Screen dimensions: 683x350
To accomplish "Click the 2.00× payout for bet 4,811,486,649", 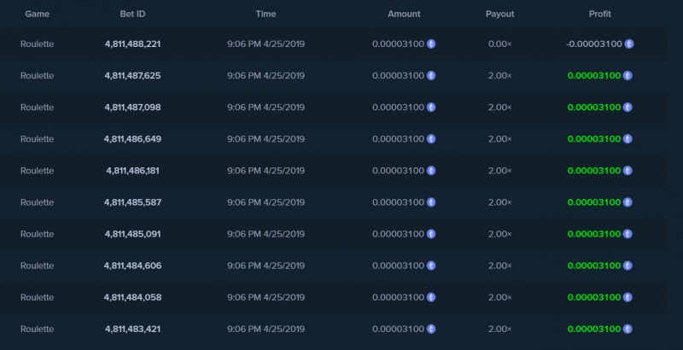I will [499, 139].
